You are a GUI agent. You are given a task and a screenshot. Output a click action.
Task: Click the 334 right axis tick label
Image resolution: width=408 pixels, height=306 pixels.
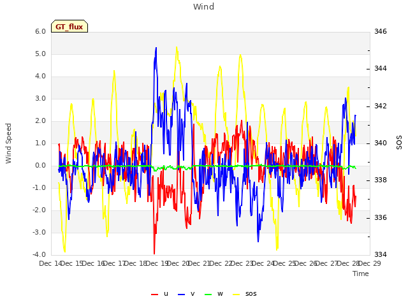381,254
